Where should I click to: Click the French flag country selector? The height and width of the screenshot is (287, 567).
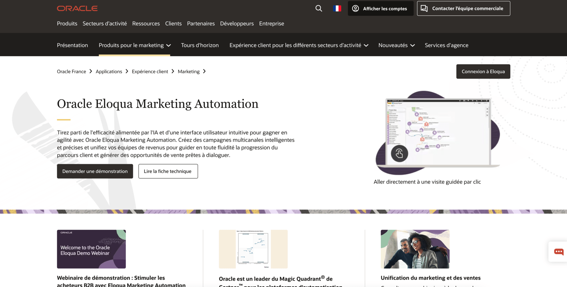(x=337, y=8)
